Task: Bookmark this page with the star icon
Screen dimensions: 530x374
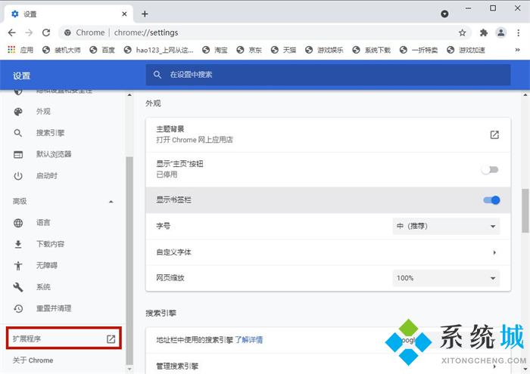Action: click(462, 32)
